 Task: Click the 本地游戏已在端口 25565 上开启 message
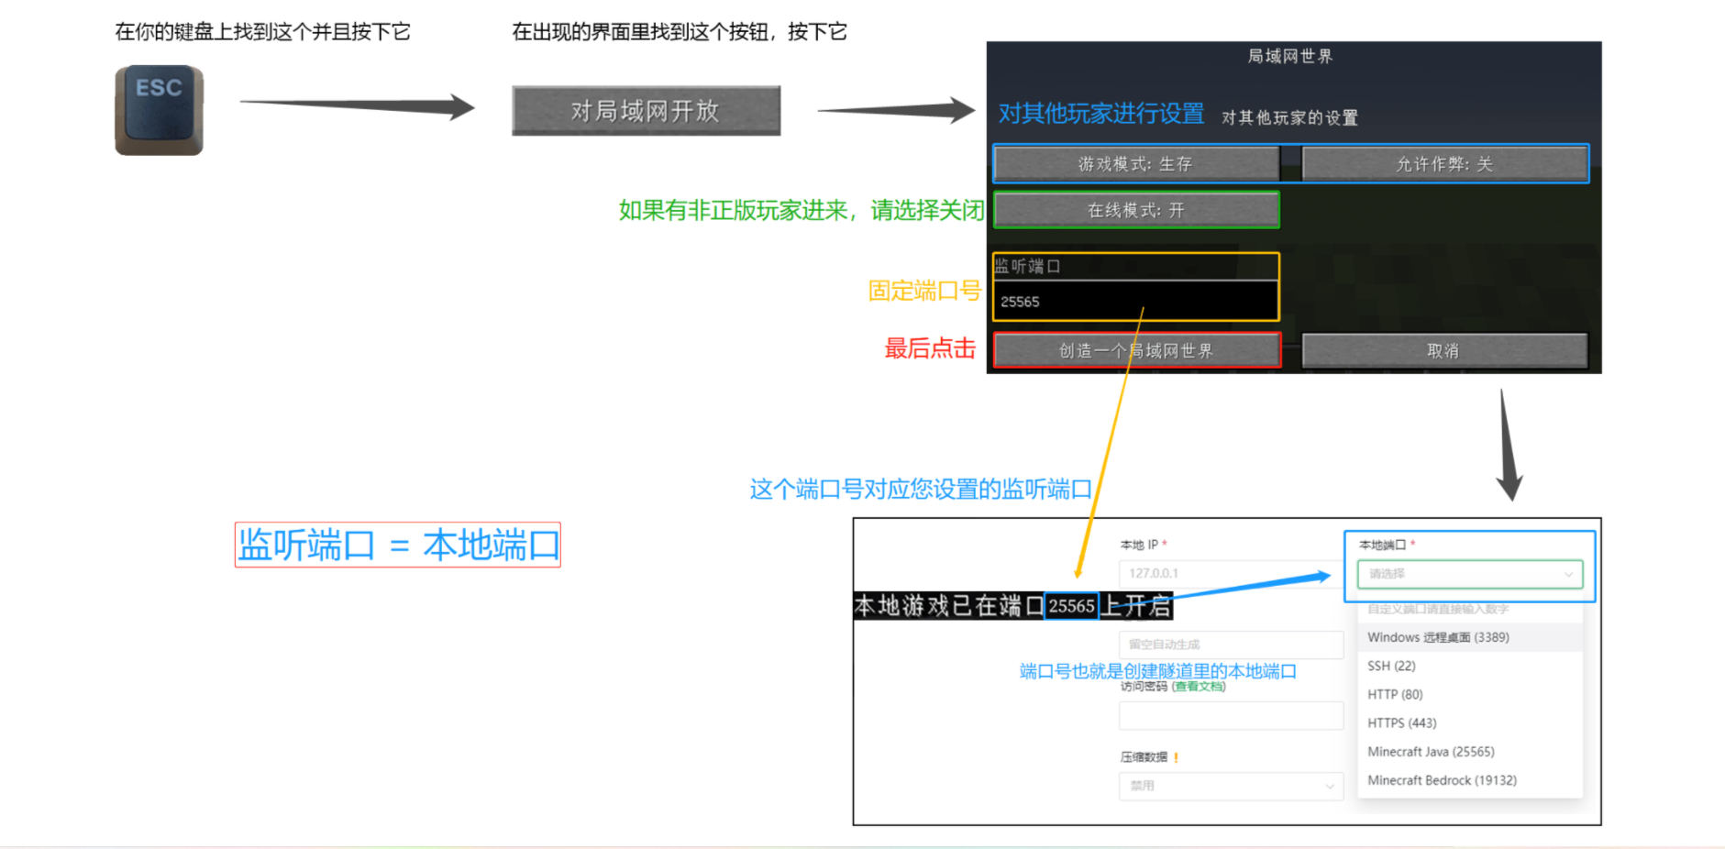point(1013,606)
